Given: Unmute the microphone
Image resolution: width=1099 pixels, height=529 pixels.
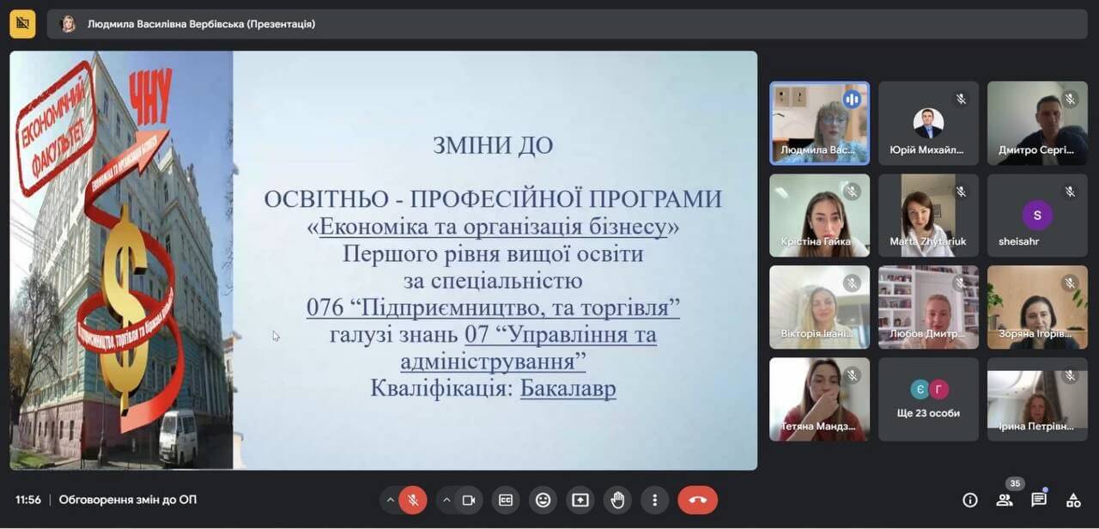Looking at the screenshot, I should tap(413, 500).
